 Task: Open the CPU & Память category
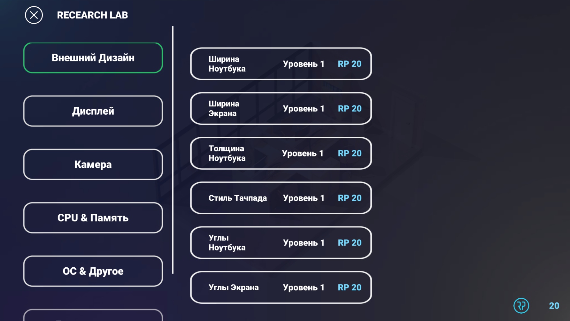coord(93,218)
